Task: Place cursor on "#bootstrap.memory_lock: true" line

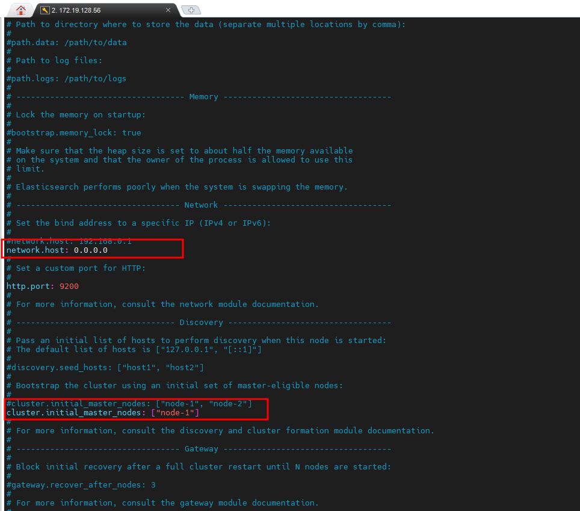Action: [x=72, y=132]
